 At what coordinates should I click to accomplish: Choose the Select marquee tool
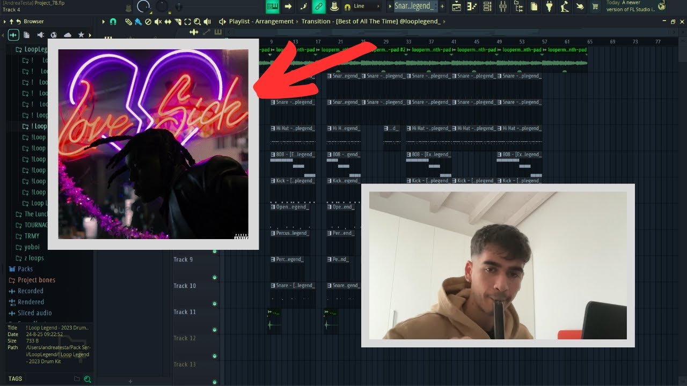point(187,21)
